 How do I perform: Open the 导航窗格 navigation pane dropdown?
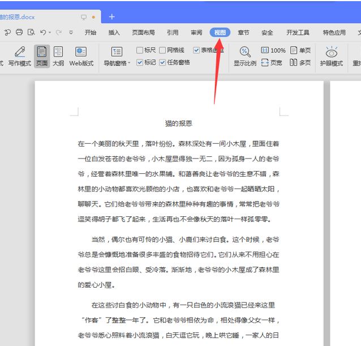tap(117, 56)
